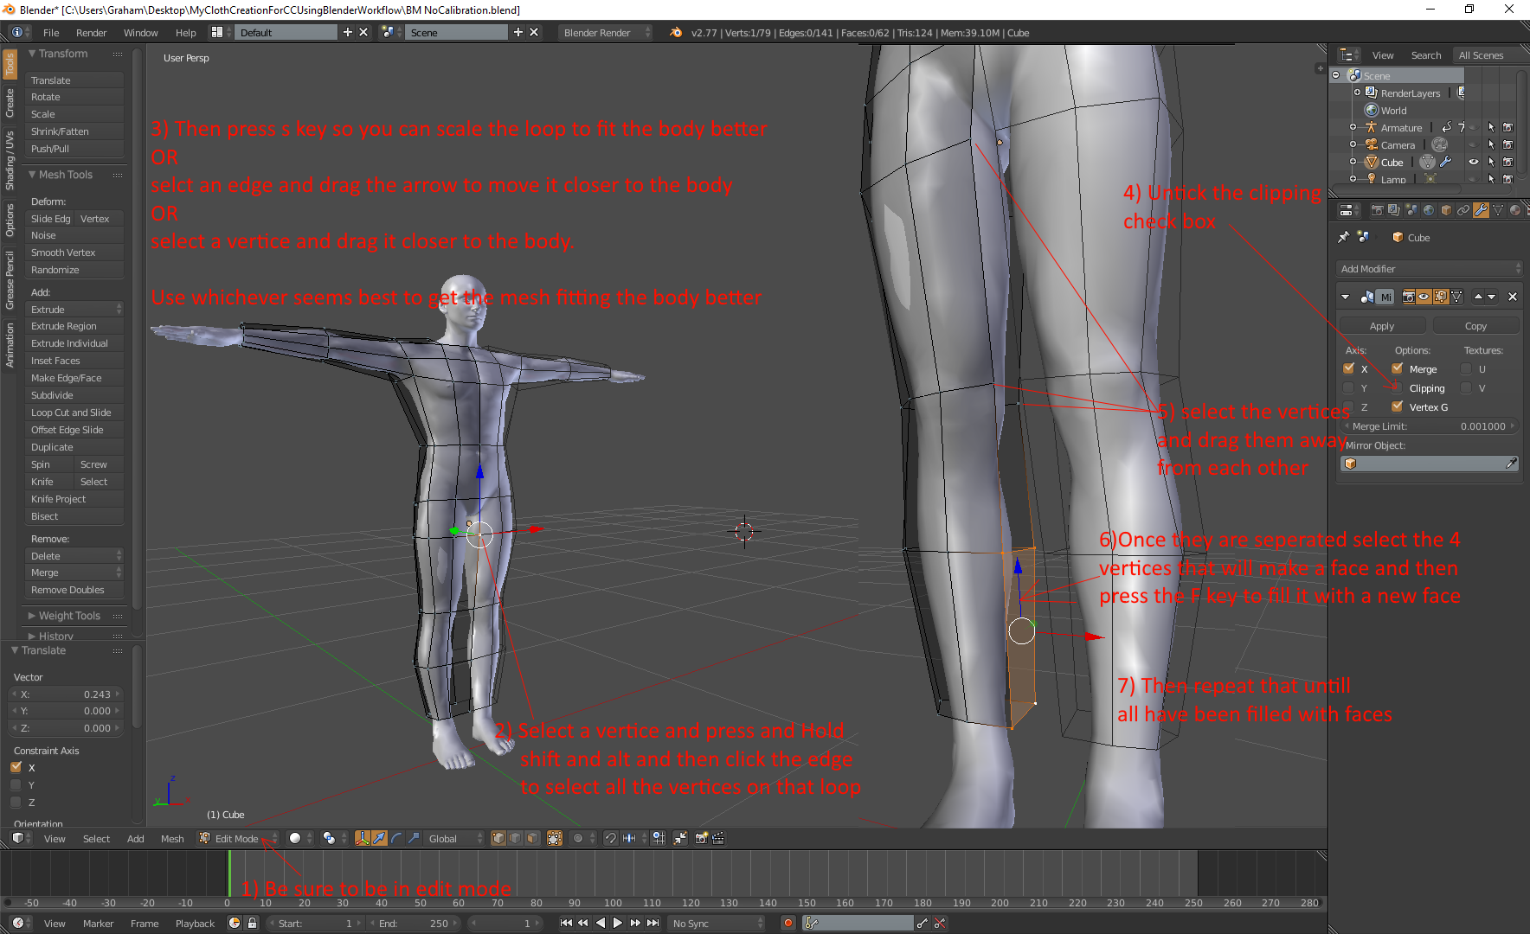Open the Modifiers wrench properties tab
Screen dimensions: 1530x934
pyautogui.click(x=1481, y=210)
